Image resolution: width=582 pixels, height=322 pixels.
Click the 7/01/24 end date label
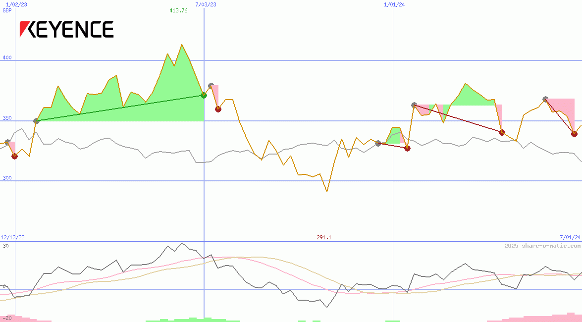tap(570, 237)
